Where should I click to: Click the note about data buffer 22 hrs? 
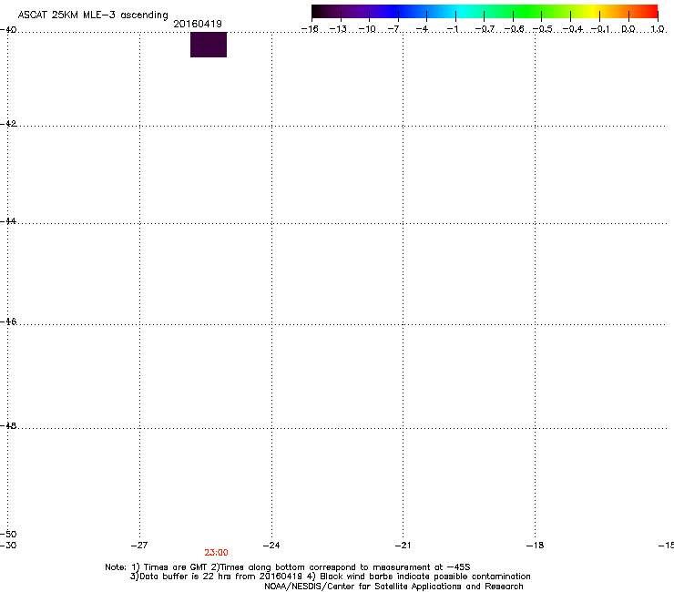218,577
